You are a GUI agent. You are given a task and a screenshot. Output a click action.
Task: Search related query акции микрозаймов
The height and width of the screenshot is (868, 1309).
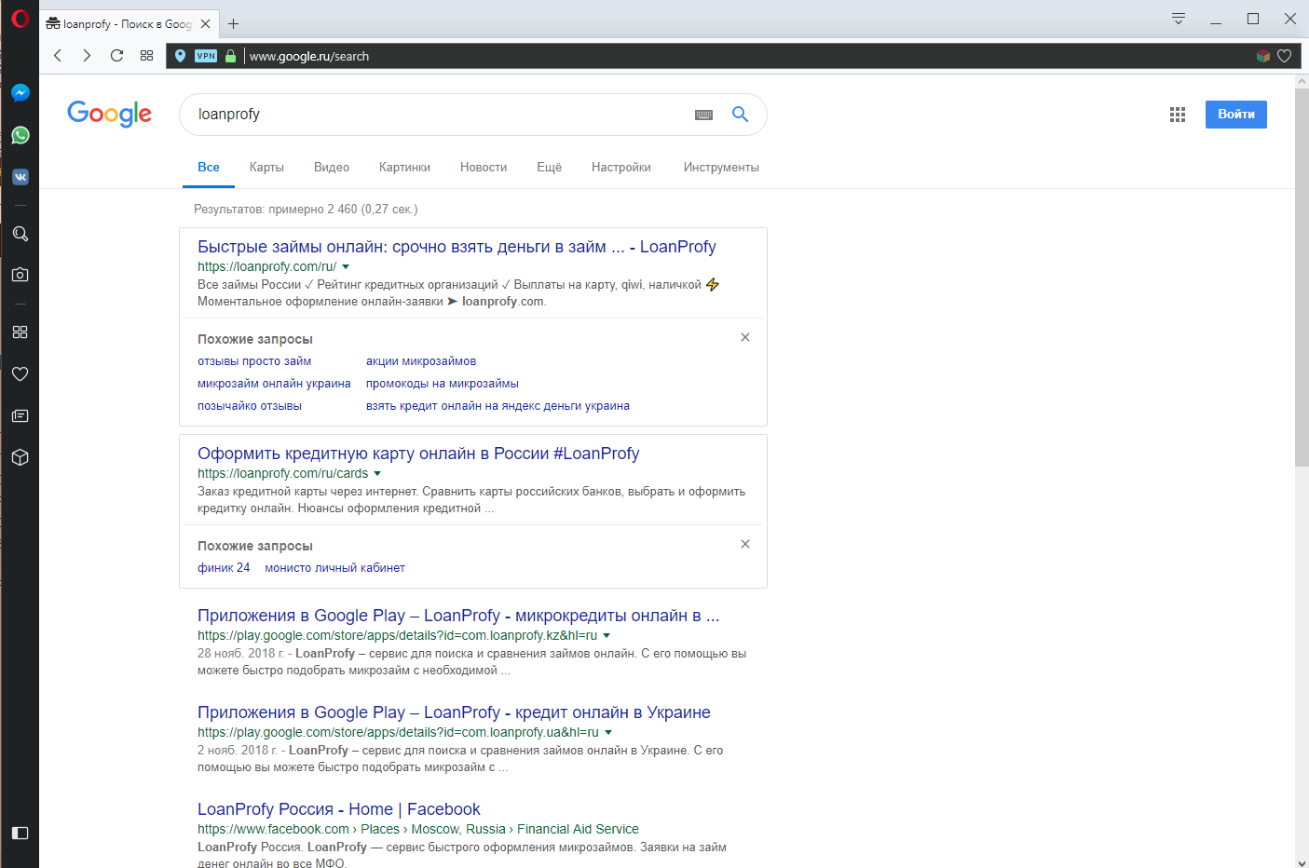[421, 361]
